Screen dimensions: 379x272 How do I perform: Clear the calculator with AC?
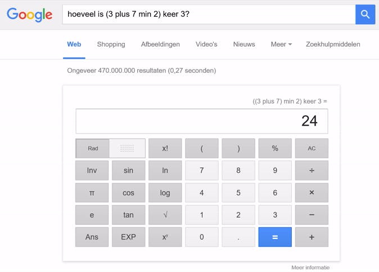click(x=312, y=149)
